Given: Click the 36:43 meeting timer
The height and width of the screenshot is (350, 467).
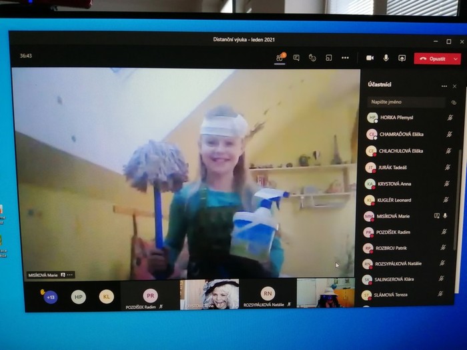Looking at the screenshot, I should click(x=26, y=55).
